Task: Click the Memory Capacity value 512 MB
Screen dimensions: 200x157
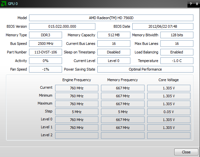Action: point(114,35)
